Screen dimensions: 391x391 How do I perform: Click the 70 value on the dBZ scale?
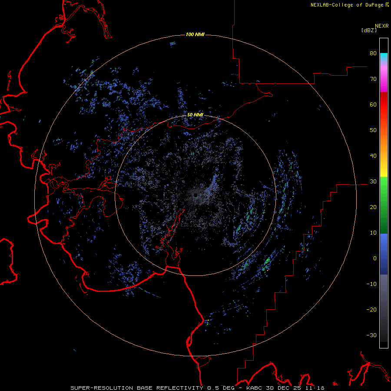point(373,79)
